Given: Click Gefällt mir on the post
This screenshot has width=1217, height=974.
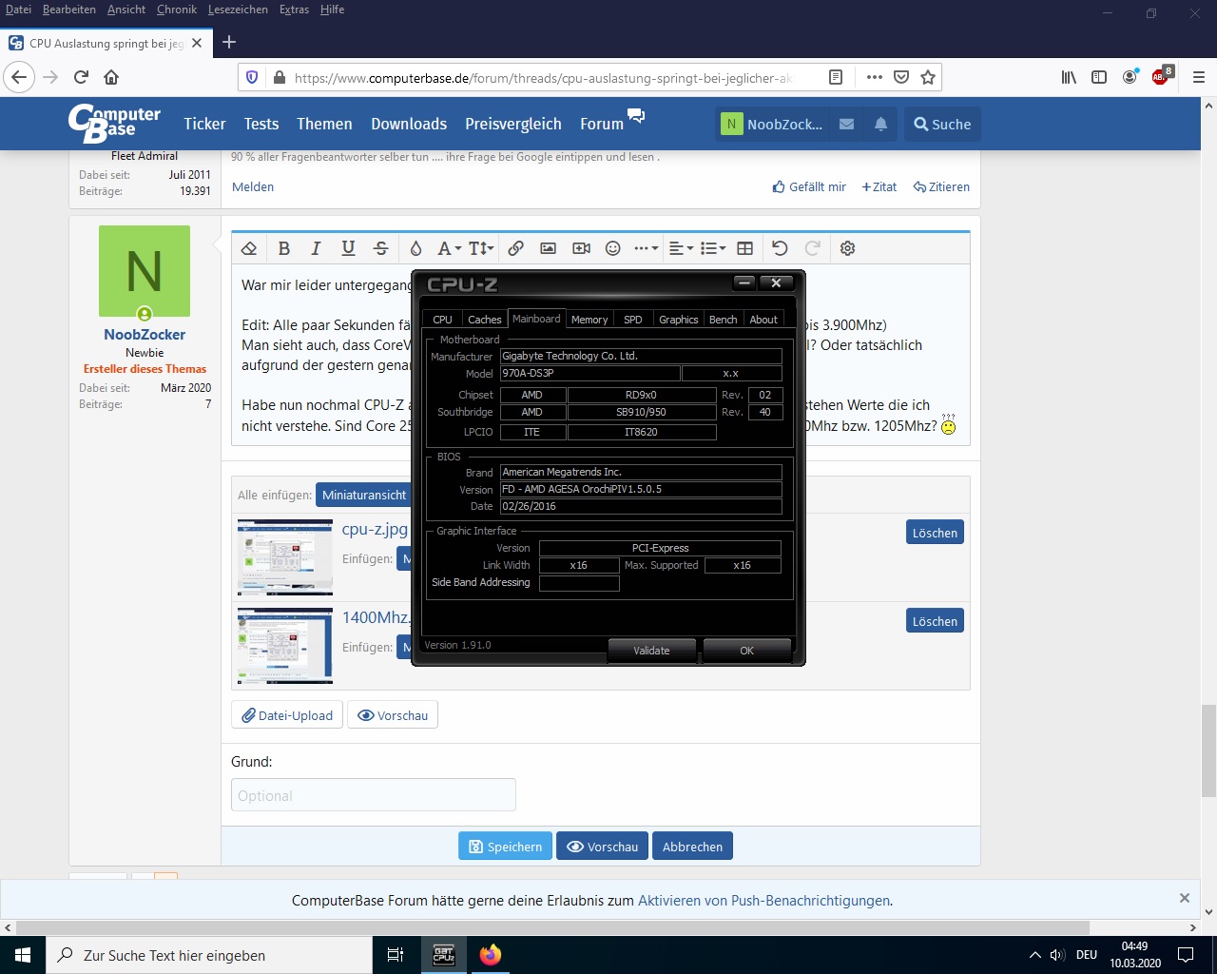Looking at the screenshot, I should 809,186.
